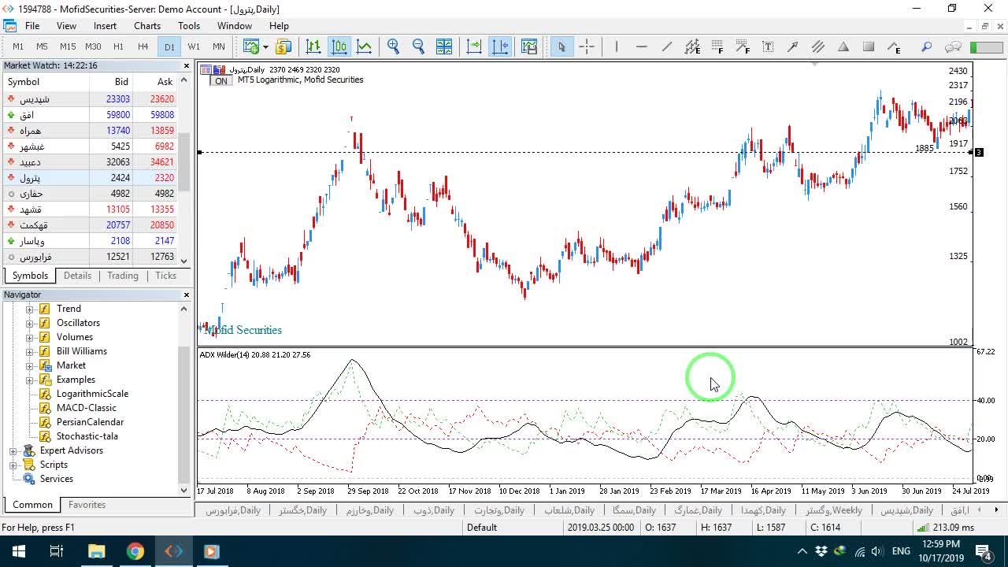Zoom out of the chart
The image size is (1008, 567).
pos(419,46)
